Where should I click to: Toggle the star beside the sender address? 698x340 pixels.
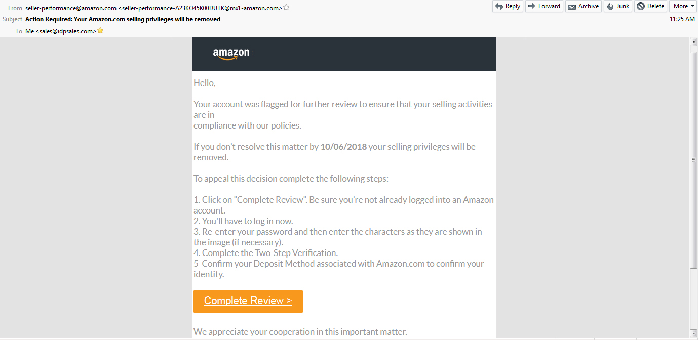(x=286, y=8)
